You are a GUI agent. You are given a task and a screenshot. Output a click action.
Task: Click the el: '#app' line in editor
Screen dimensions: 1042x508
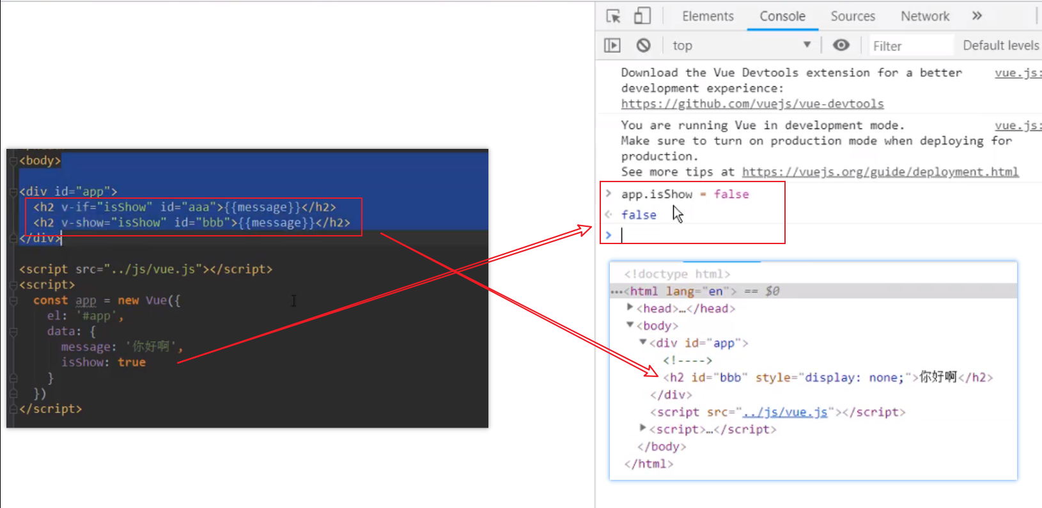(x=85, y=316)
